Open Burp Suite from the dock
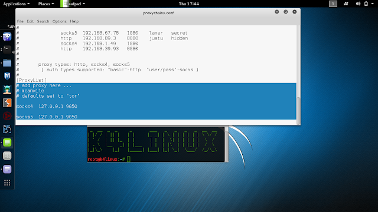 tap(7, 103)
